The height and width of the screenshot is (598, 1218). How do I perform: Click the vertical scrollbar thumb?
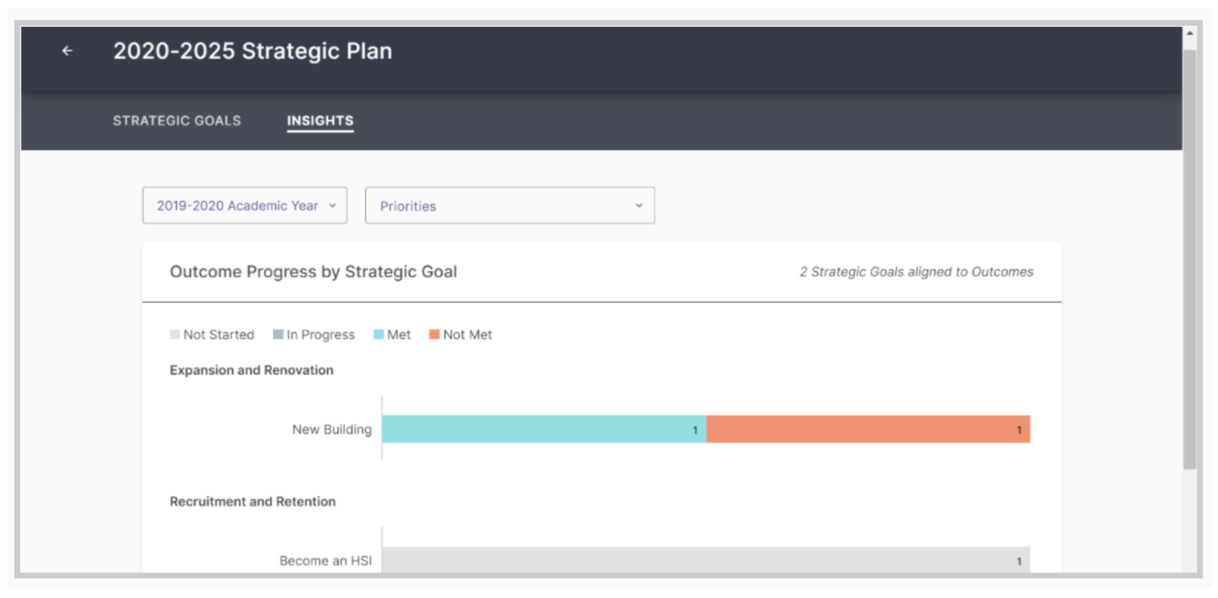pyautogui.click(x=1190, y=259)
